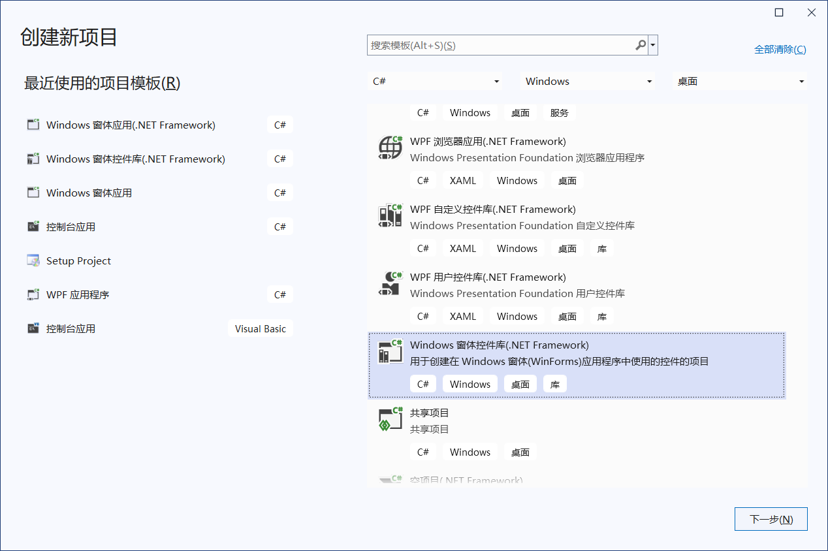
Task: Click the Windows Presentation Foundation 浏览器应用程序 description
Action: coord(528,158)
